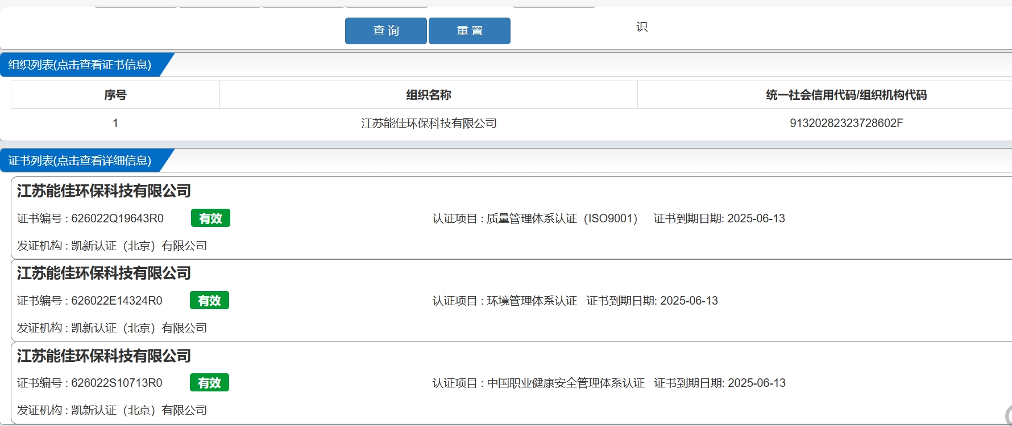Open certificate 626022S10713R0 company title
This screenshot has height=426, width=1012.
point(104,356)
